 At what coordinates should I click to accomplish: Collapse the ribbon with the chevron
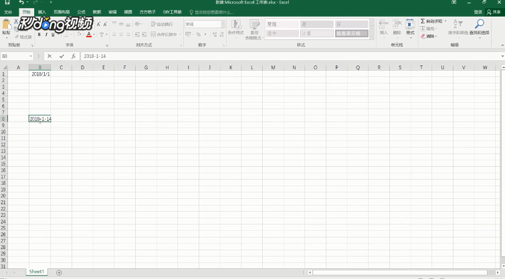(502, 45)
